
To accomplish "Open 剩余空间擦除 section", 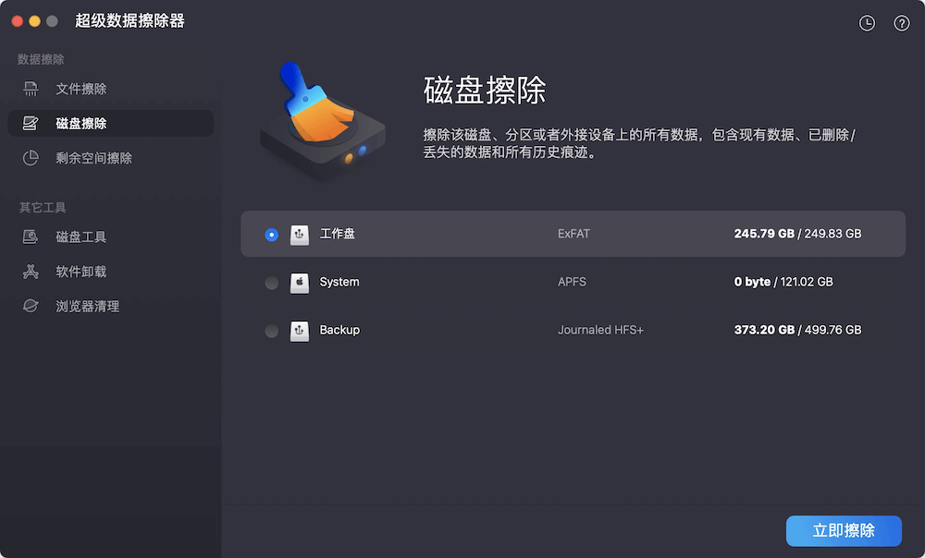I will 93,158.
